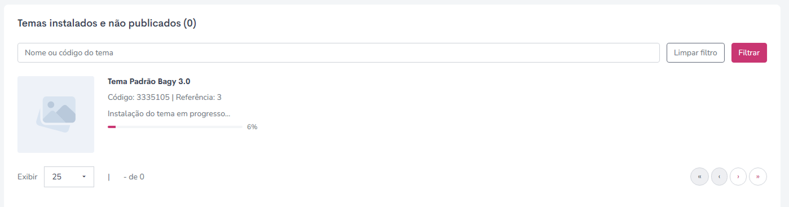Screen dimensions: 789x207
Task: Click the Exibir label near pagination
Action: click(28, 177)
